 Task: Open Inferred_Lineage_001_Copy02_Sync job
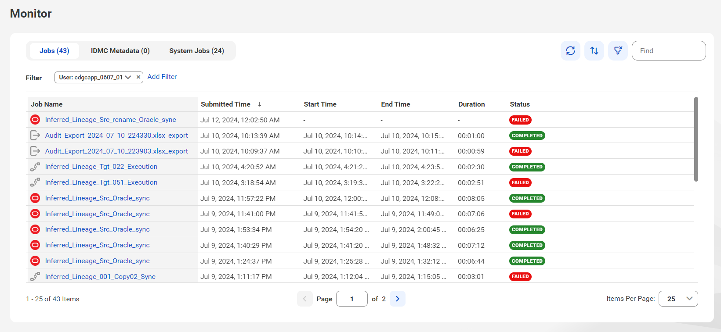click(x=100, y=277)
